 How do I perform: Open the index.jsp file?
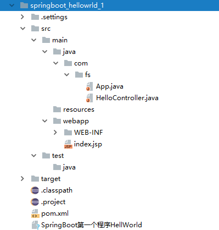(88, 144)
